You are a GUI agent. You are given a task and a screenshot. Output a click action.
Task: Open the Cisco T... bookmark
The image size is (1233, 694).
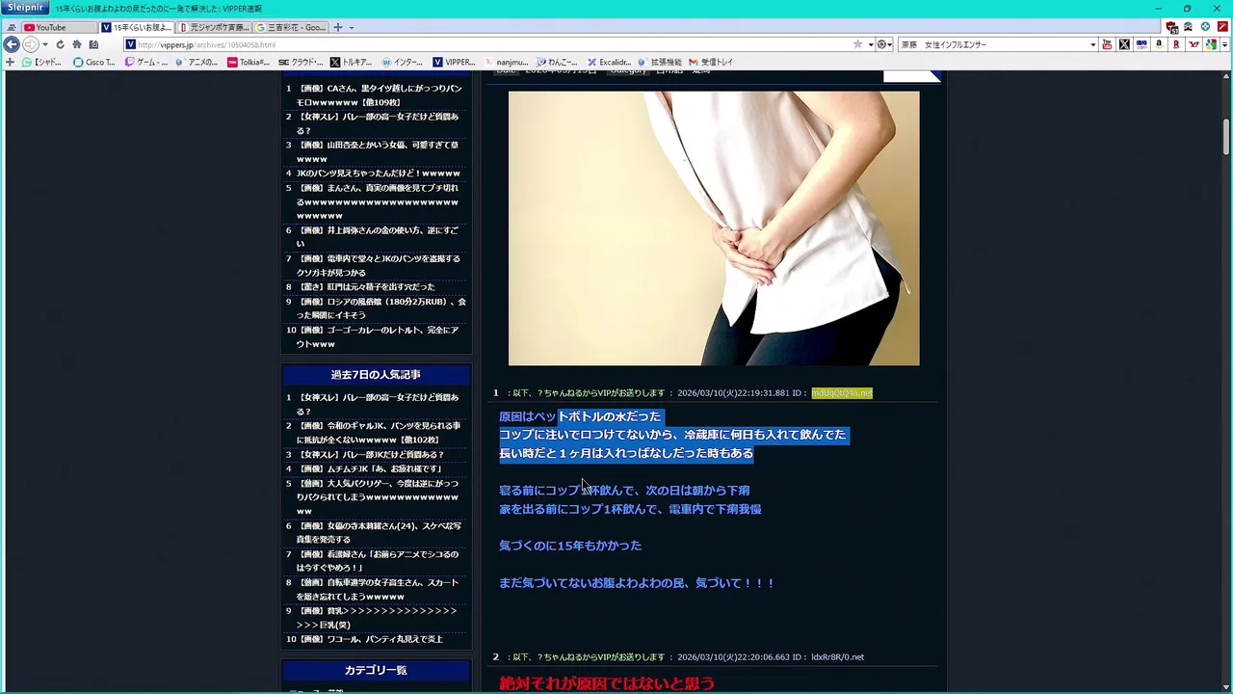point(94,62)
